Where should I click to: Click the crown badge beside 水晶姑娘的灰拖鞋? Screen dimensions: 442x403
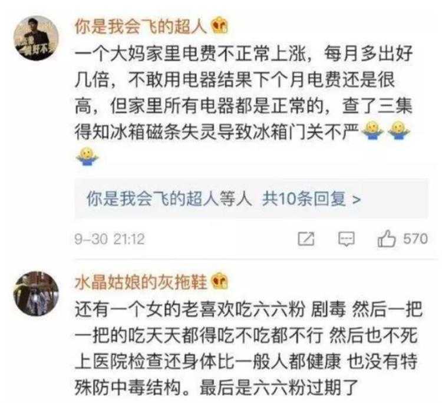(220, 281)
